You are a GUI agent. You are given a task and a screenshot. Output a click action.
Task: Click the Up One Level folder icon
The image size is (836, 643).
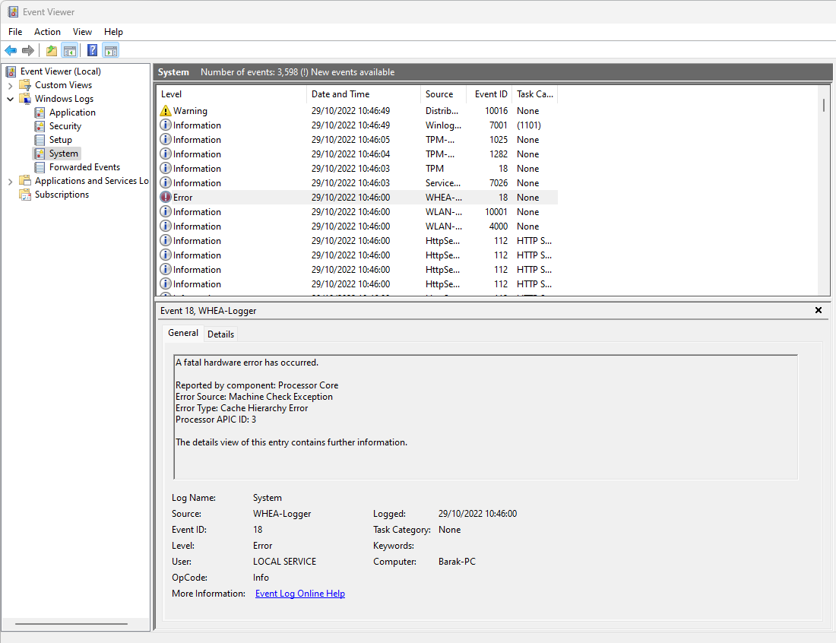tap(51, 51)
